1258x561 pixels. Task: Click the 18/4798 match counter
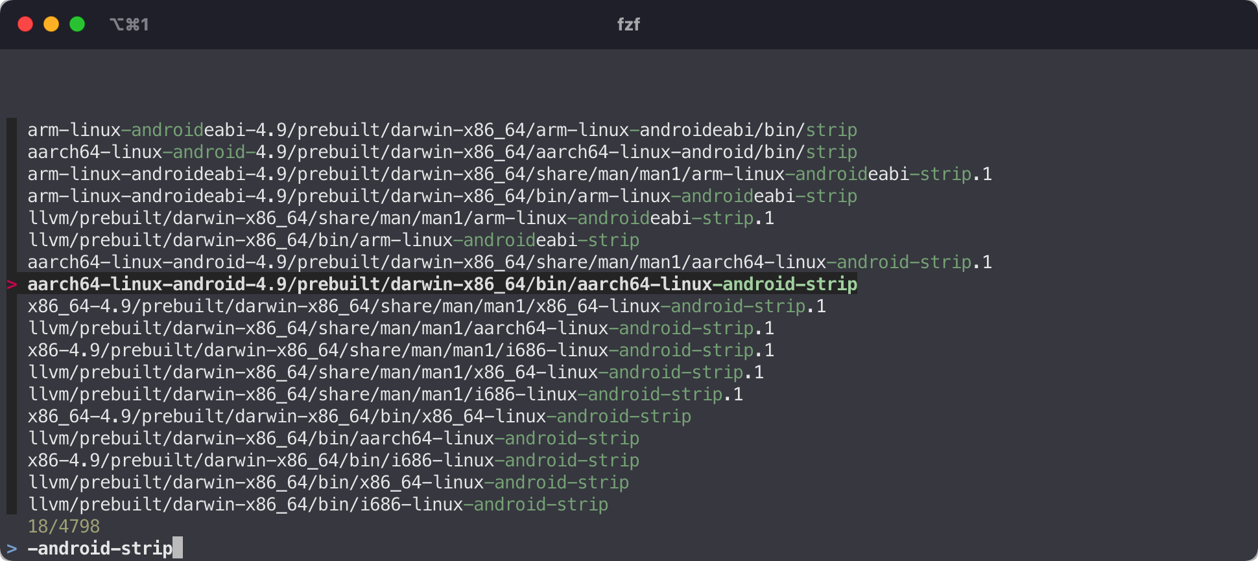pos(64,526)
